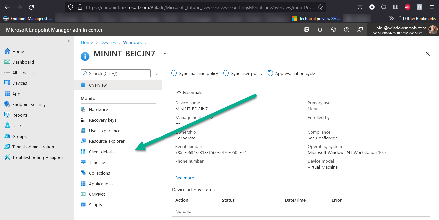Click the Reports icon in sidebar

point(7,115)
